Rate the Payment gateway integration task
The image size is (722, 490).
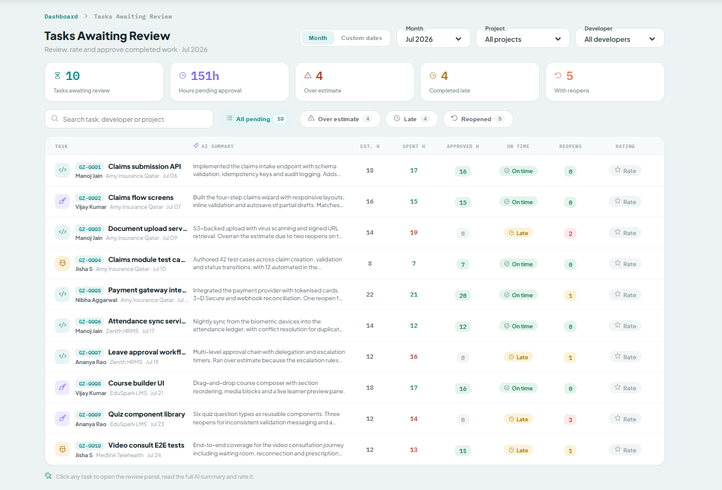[625, 295]
